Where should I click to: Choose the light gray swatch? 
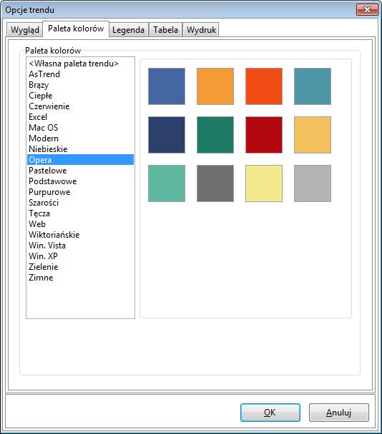pos(313,183)
